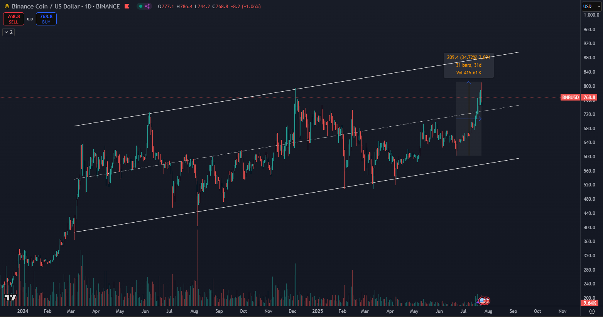Open the Binance Coin / US Dollar symbol title
The image size is (603, 317).
click(66, 7)
